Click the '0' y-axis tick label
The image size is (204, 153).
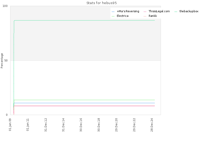pos(7,115)
